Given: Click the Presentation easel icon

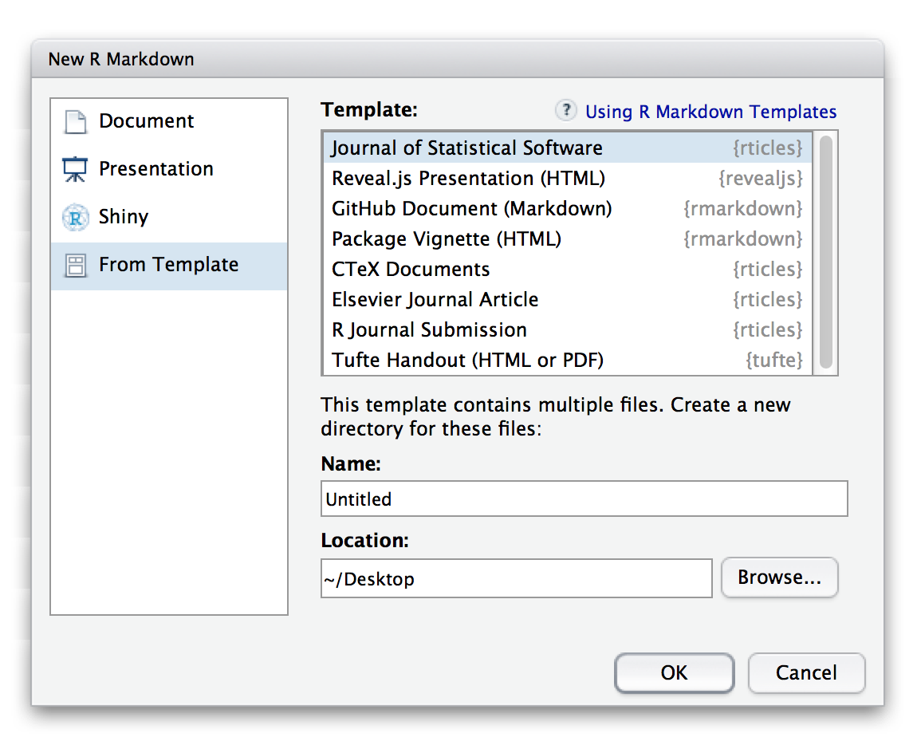Looking at the screenshot, I should tap(75, 169).
